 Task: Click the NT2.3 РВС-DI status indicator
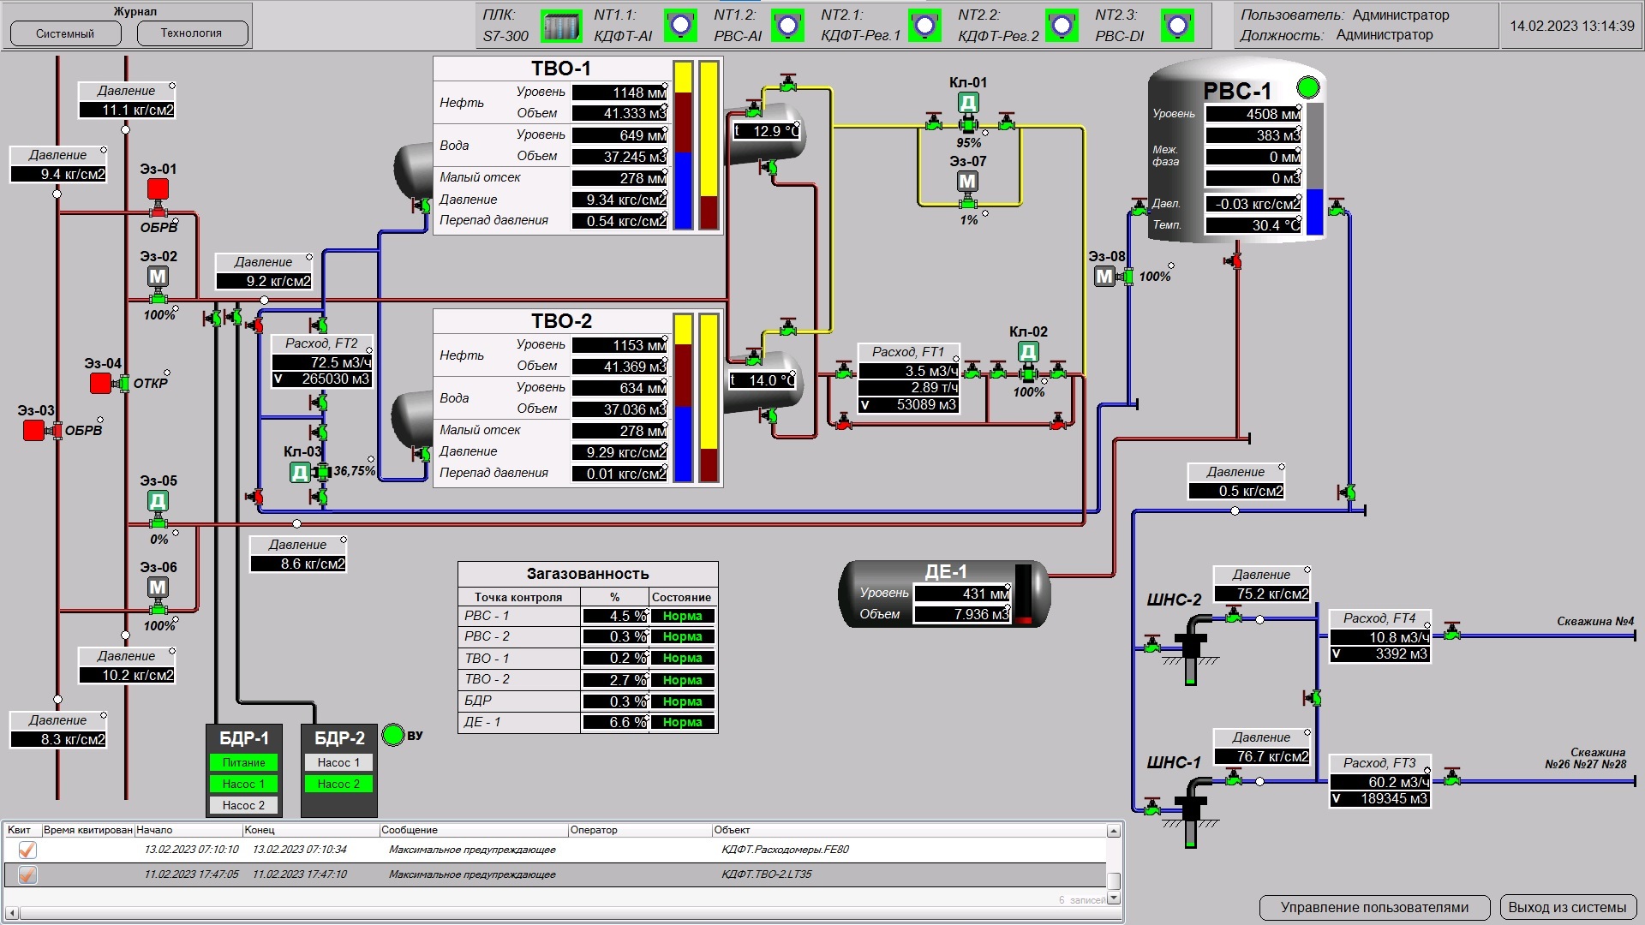1177,25
